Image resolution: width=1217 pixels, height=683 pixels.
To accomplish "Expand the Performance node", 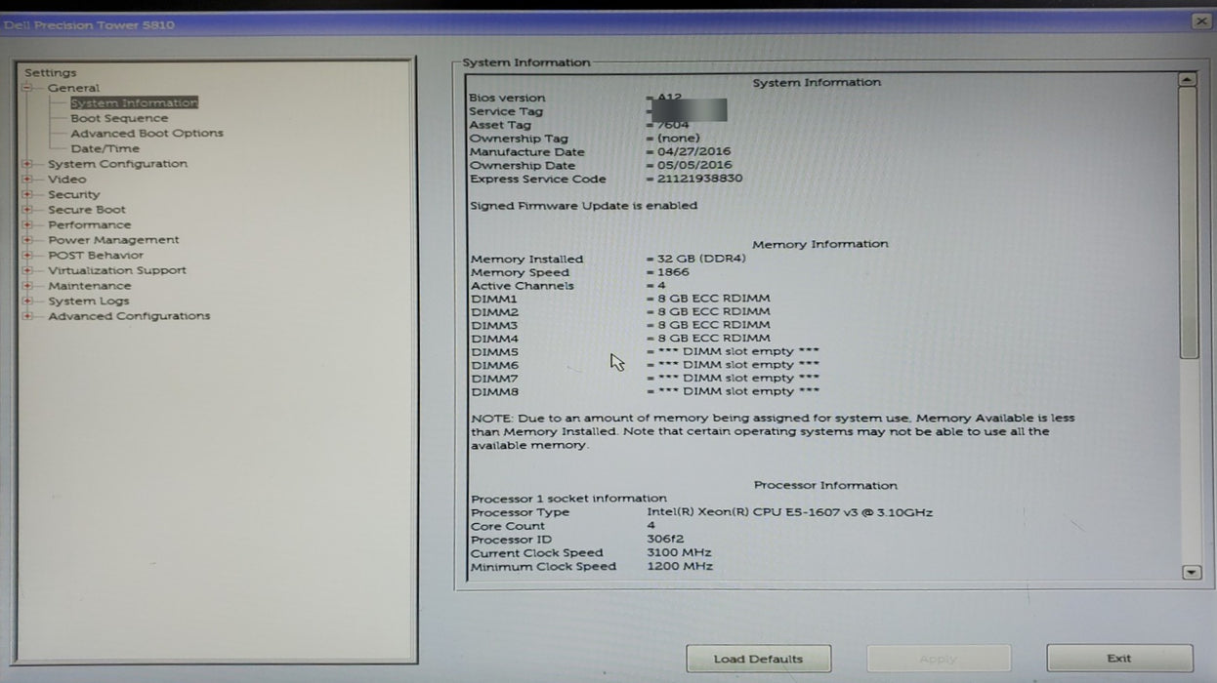I will 27,224.
